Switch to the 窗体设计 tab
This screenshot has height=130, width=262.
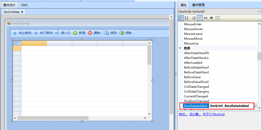point(9,5)
